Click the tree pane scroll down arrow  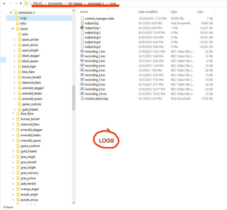[x=74, y=203]
